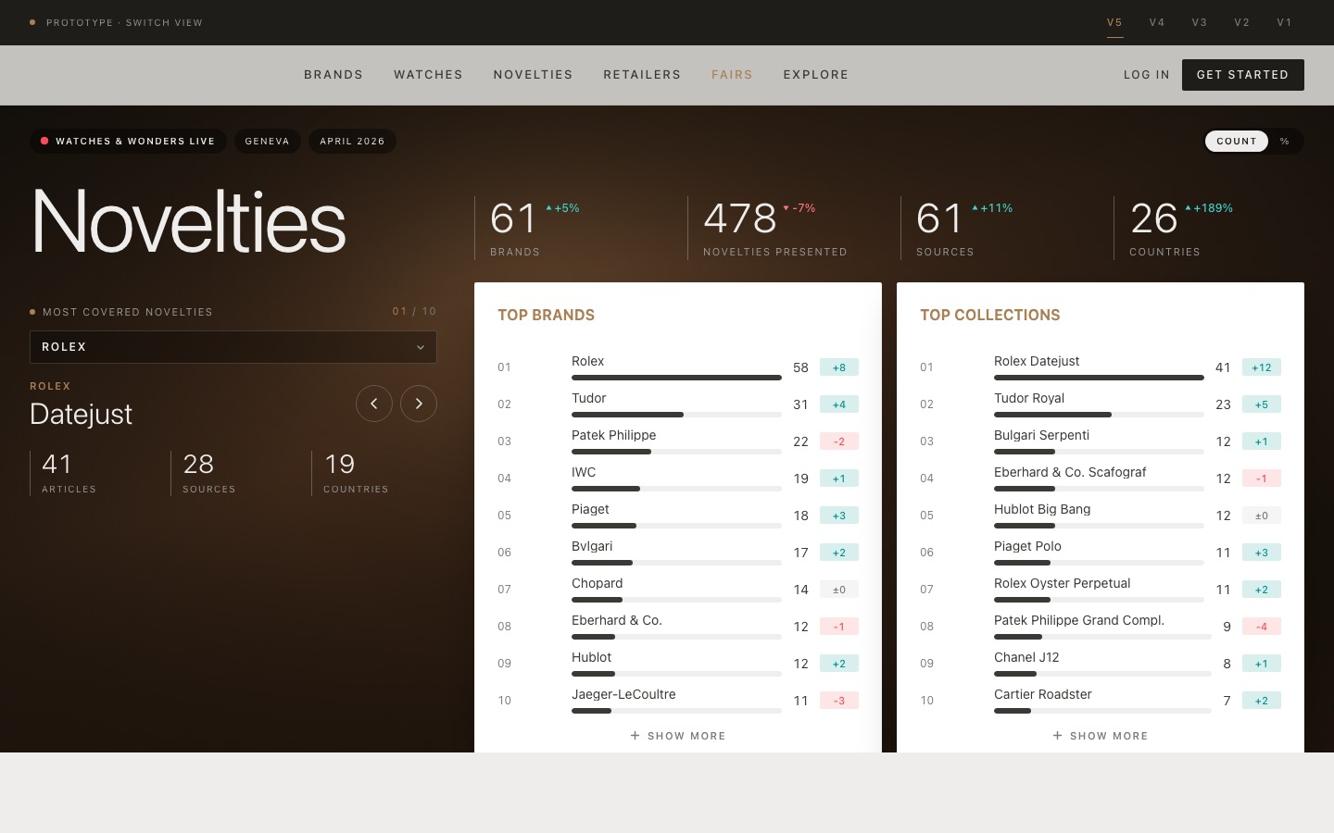The width and height of the screenshot is (1334, 833).
Task: Open the Retailers menu
Action: click(x=642, y=75)
